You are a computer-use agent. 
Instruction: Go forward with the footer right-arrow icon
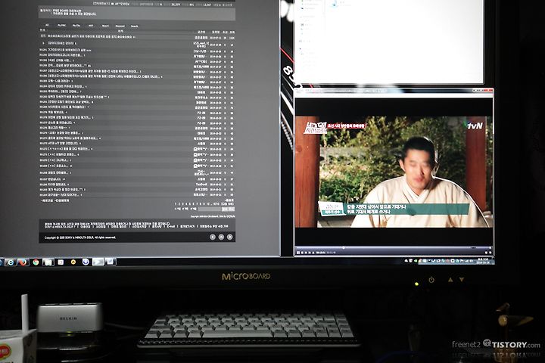pos(230,237)
